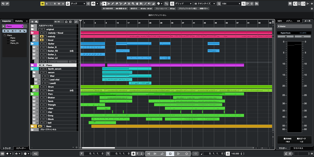This screenshot has height=157, width=314.
Task: Switch to the ラウドネス tab
Action: [298, 148]
